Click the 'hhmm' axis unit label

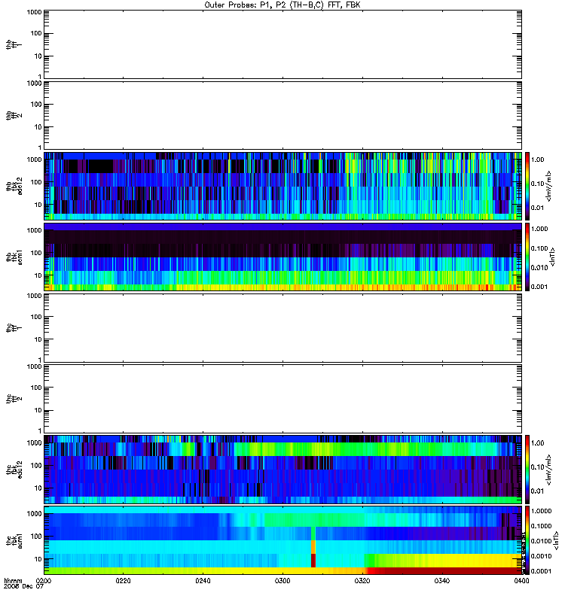click(13, 581)
